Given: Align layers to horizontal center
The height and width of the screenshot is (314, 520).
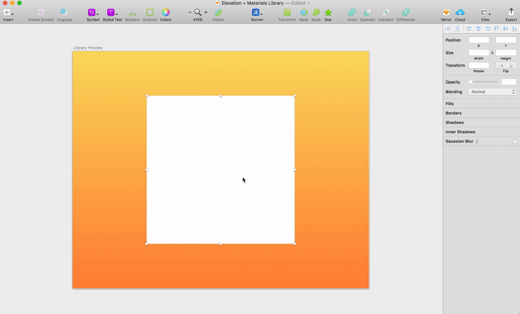Looking at the screenshot, I should (478, 29).
